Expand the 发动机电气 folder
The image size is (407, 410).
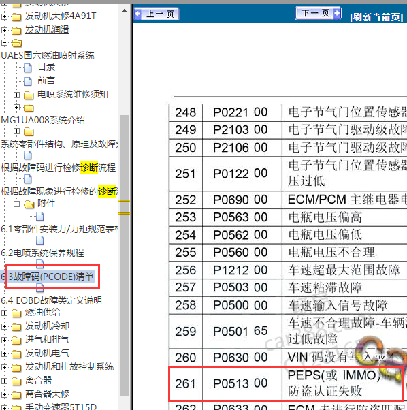pos(4,353)
